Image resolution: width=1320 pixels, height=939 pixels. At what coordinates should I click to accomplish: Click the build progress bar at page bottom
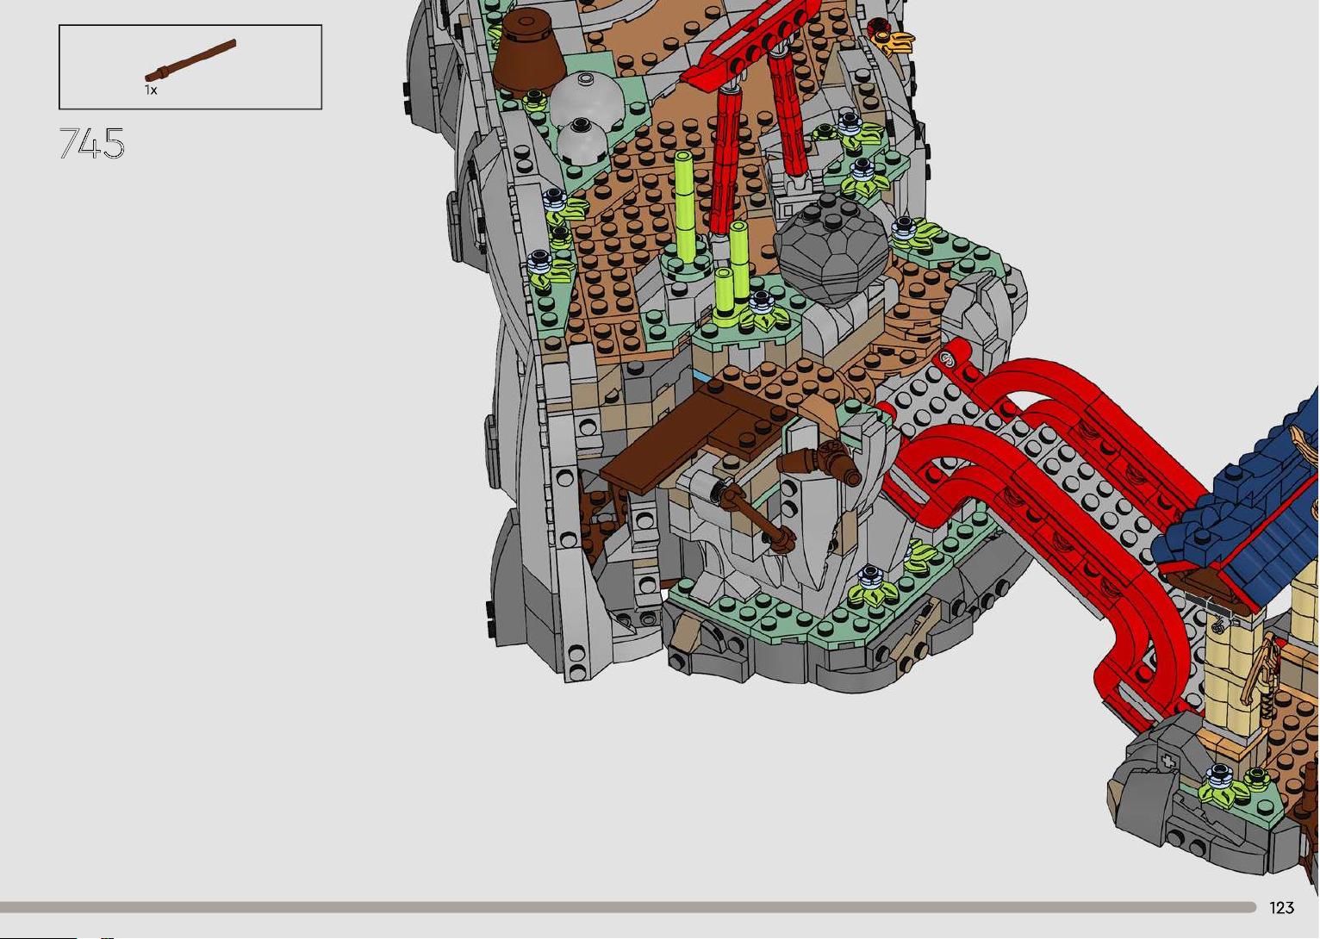point(628,907)
